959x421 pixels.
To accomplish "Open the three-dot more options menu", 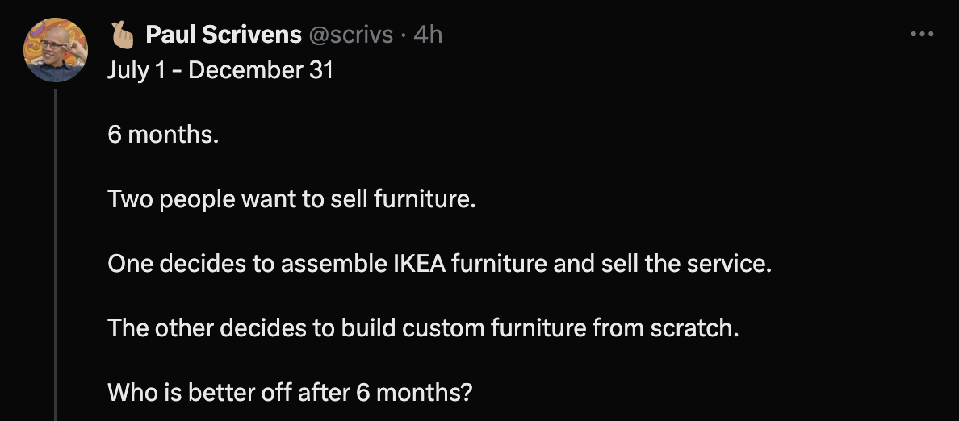I will [x=922, y=34].
